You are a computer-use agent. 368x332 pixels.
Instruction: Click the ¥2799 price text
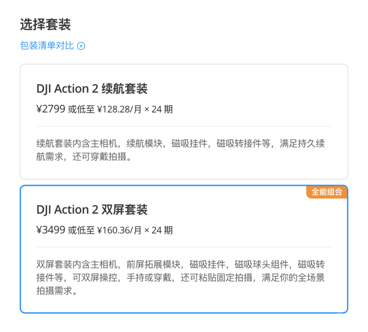pyautogui.click(x=50, y=109)
